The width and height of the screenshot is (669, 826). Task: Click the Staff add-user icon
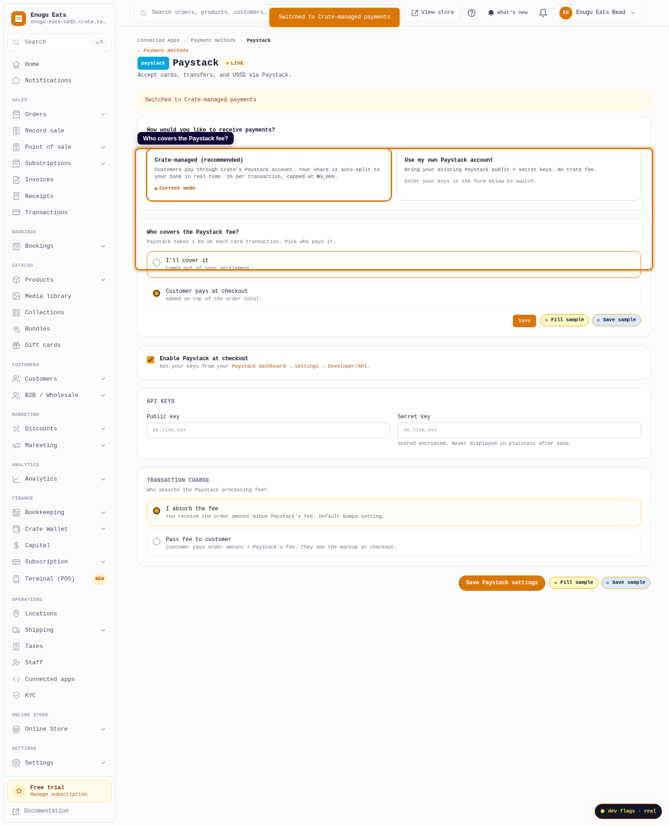pyautogui.click(x=16, y=662)
